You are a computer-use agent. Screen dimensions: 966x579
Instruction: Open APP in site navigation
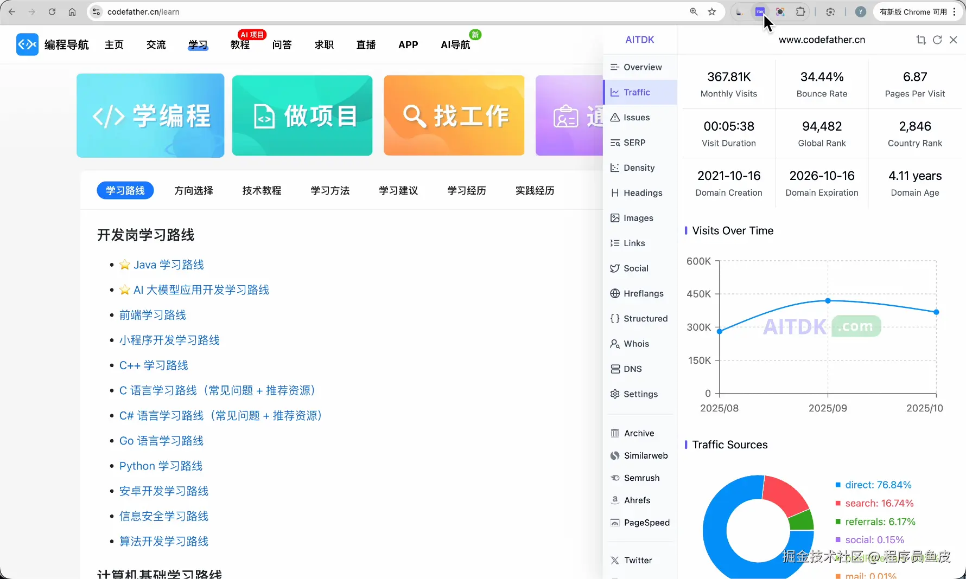[408, 44]
